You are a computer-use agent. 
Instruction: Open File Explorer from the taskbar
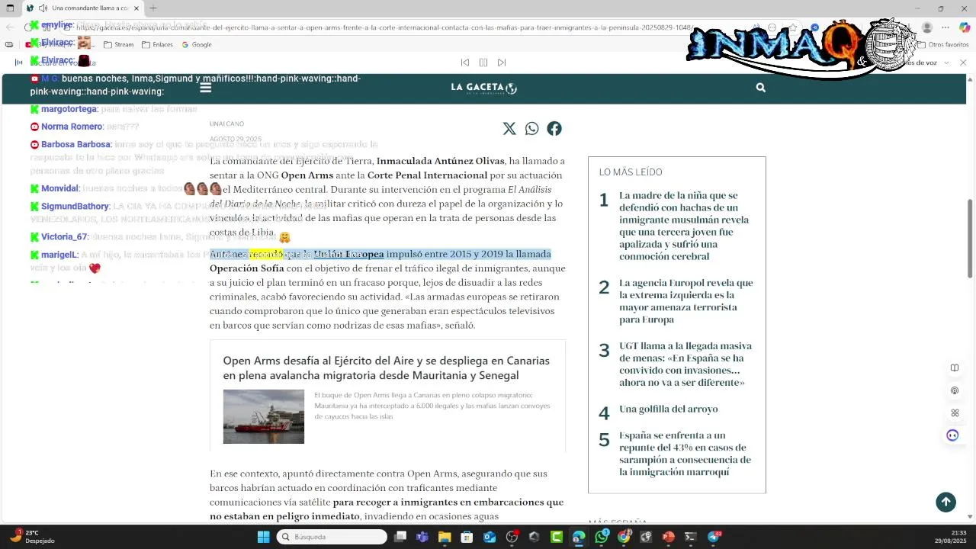pyautogui.click(x=445, y=537)
